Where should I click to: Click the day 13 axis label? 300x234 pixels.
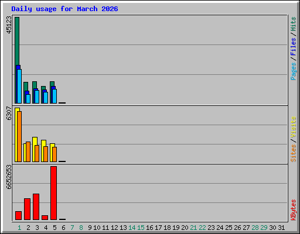(x=123, y=228)
